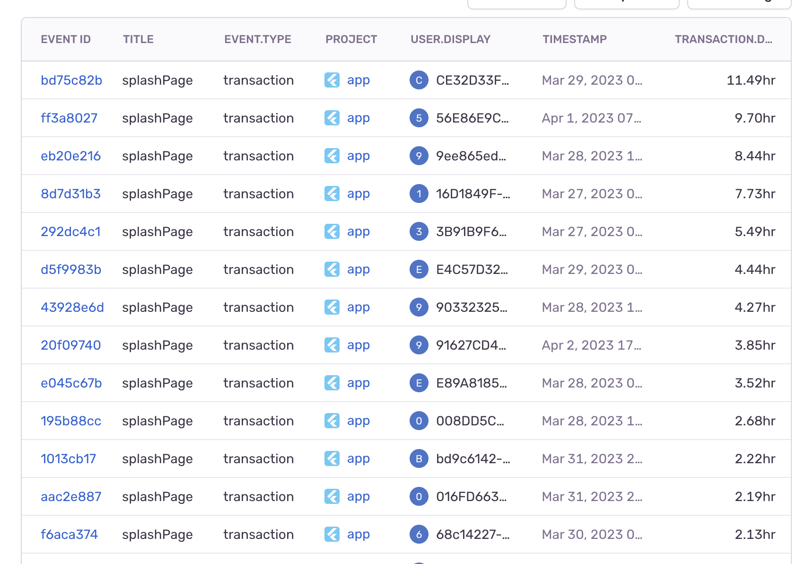Click the Flutter project icon on row bd75c82b
805x564 pixels.
coord(332,80)
